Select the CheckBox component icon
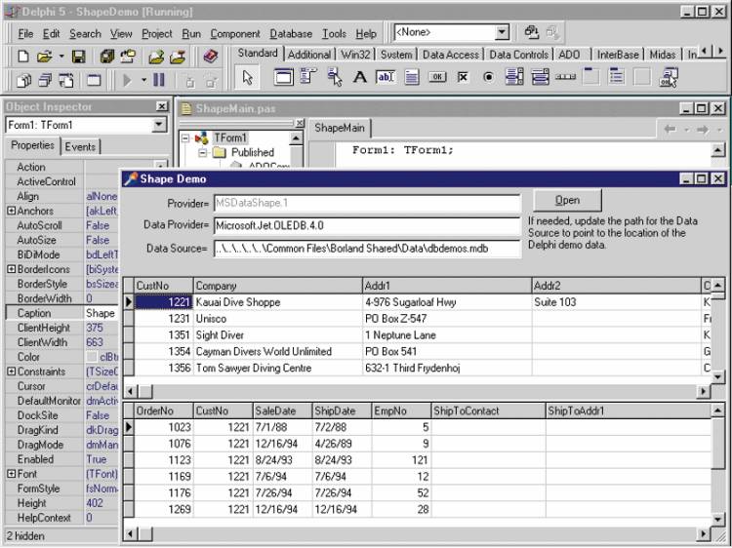732x548 pixels. (463, 77)
